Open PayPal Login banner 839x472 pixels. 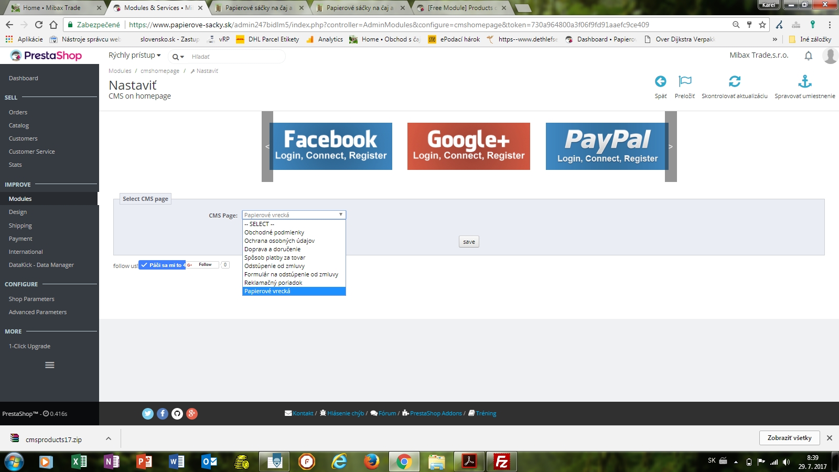(x=607, y=146)
